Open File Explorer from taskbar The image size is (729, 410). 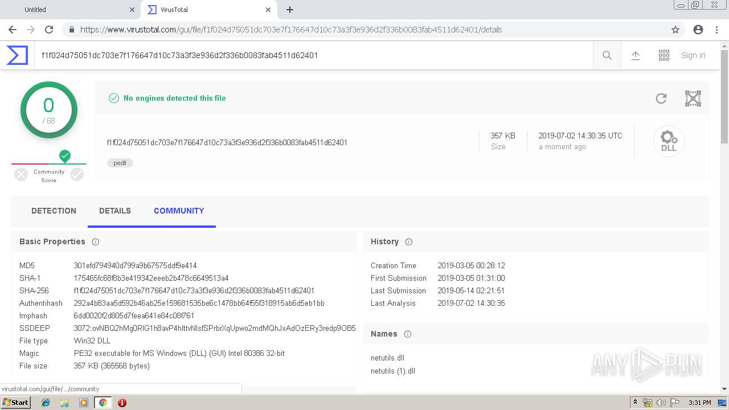coord(64,403)
